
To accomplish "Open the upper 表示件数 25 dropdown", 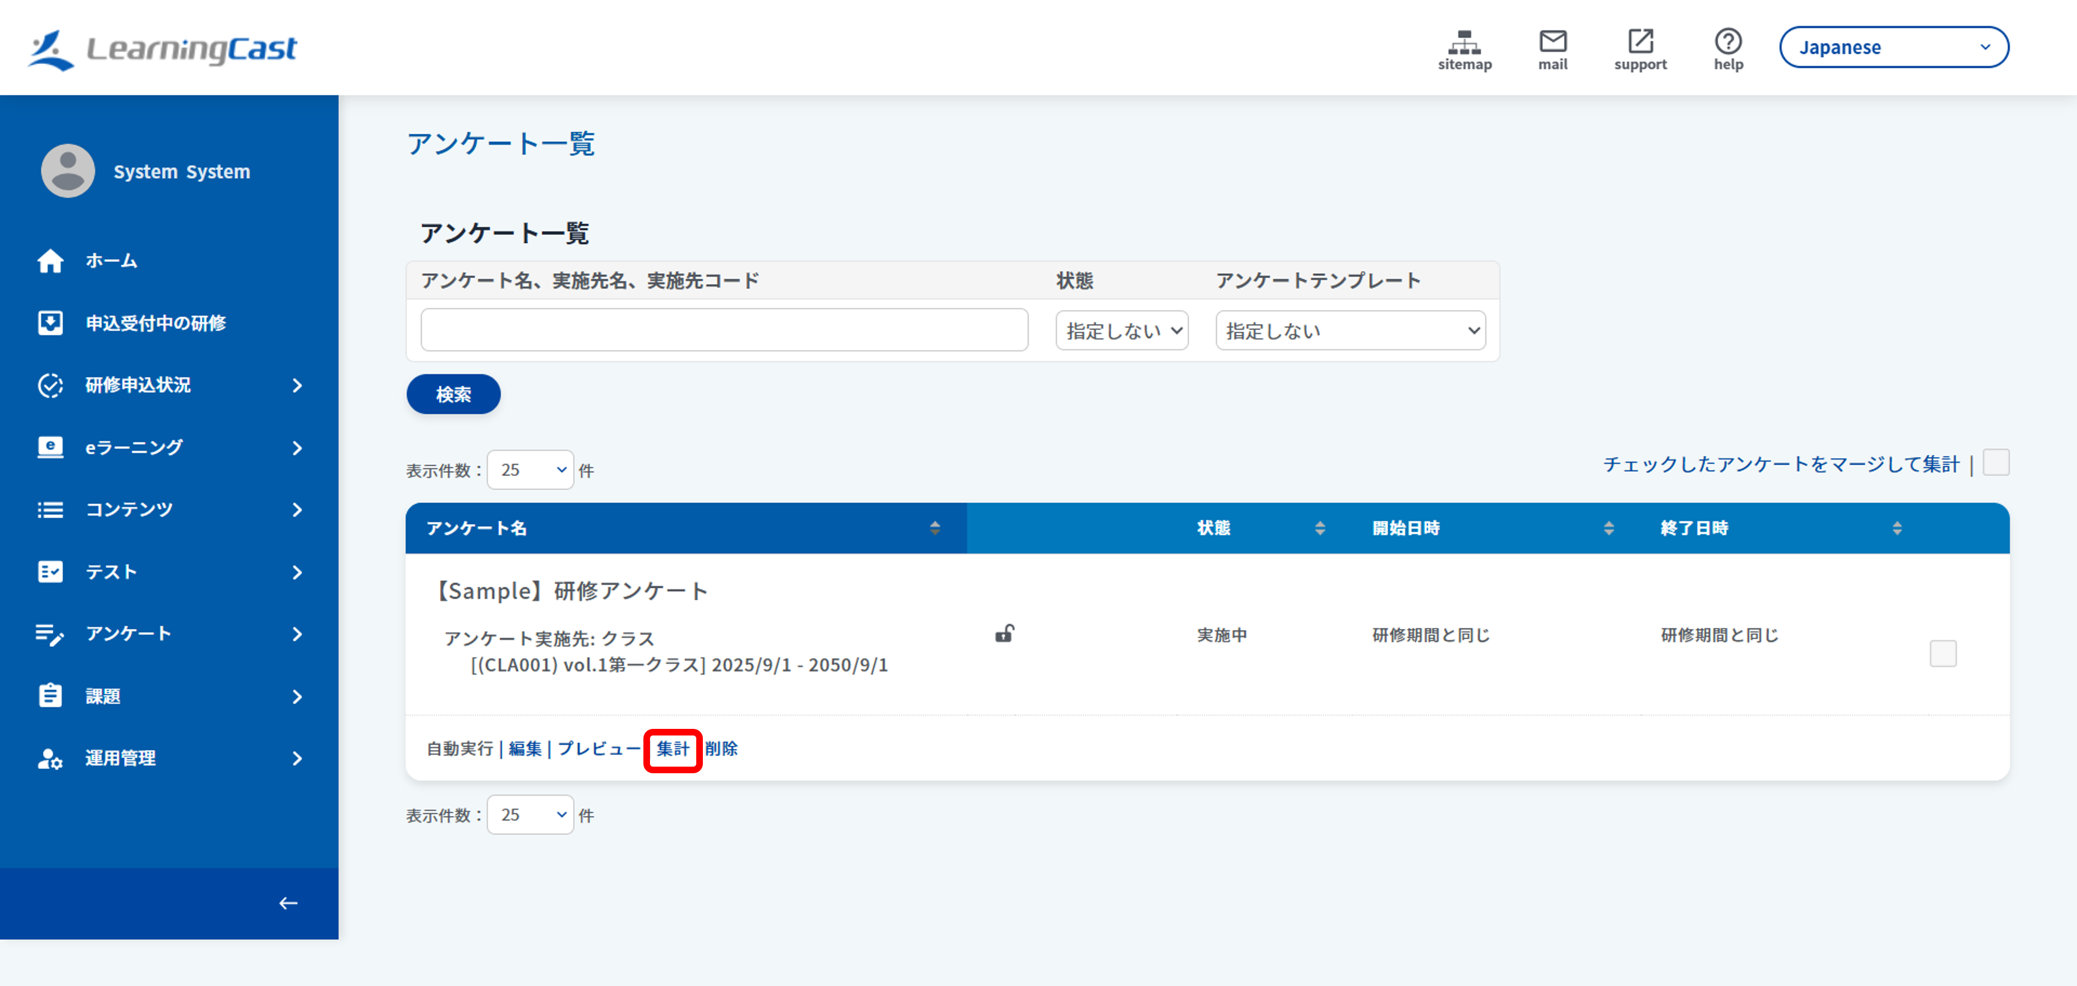I will pos(530,469).
